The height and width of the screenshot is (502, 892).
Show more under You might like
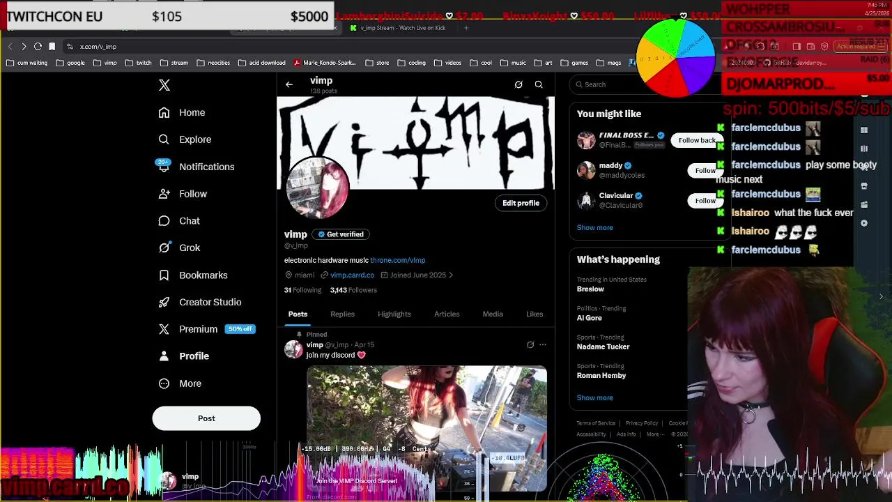tap(594, 228)
